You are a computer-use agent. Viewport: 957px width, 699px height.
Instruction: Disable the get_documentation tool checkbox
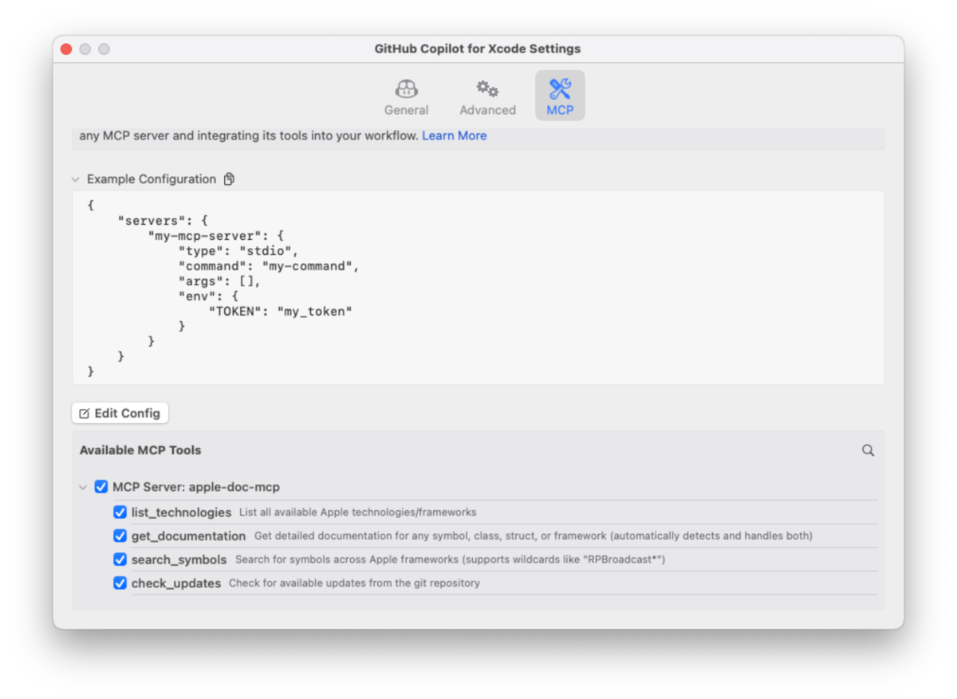click(x=120, y=536)
